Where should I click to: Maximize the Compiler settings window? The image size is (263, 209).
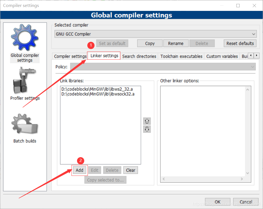coord(238,6)
